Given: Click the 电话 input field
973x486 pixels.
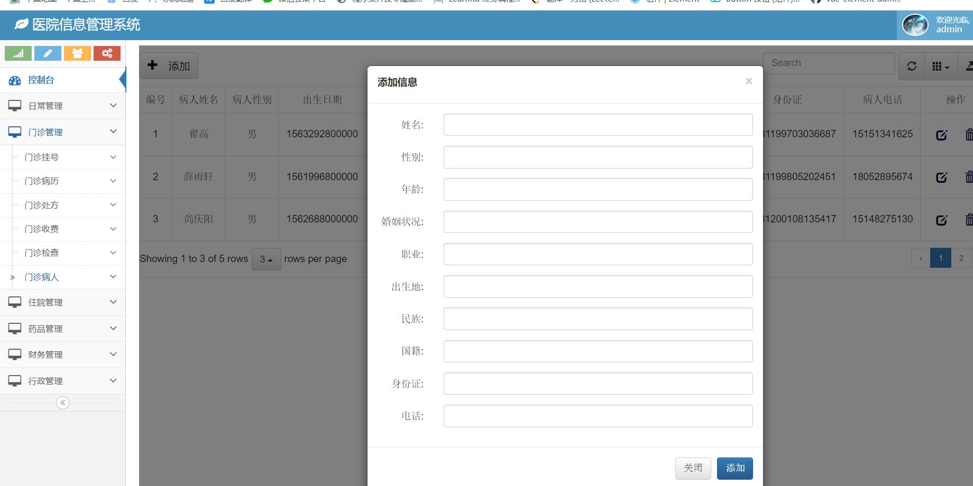Looking at the screenshot, I should click(598, 416).
